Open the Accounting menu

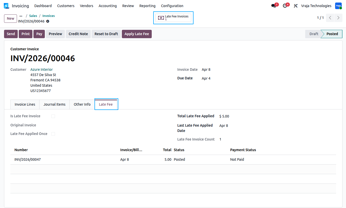pos(108,6)
